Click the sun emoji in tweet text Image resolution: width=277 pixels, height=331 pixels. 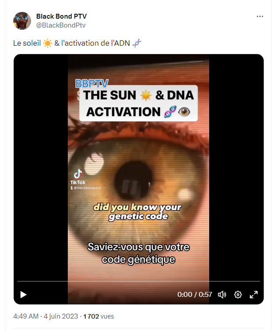click(47, 43)
